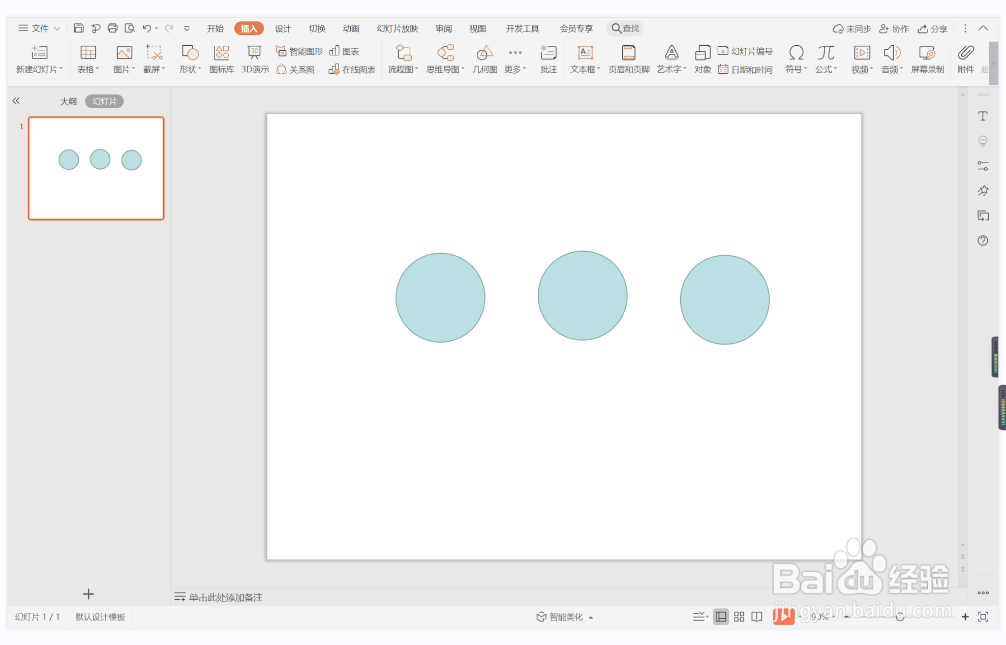Switch to the Design (设计) tab
This screenshot has width=1006, height=645.
coord(283,28)
